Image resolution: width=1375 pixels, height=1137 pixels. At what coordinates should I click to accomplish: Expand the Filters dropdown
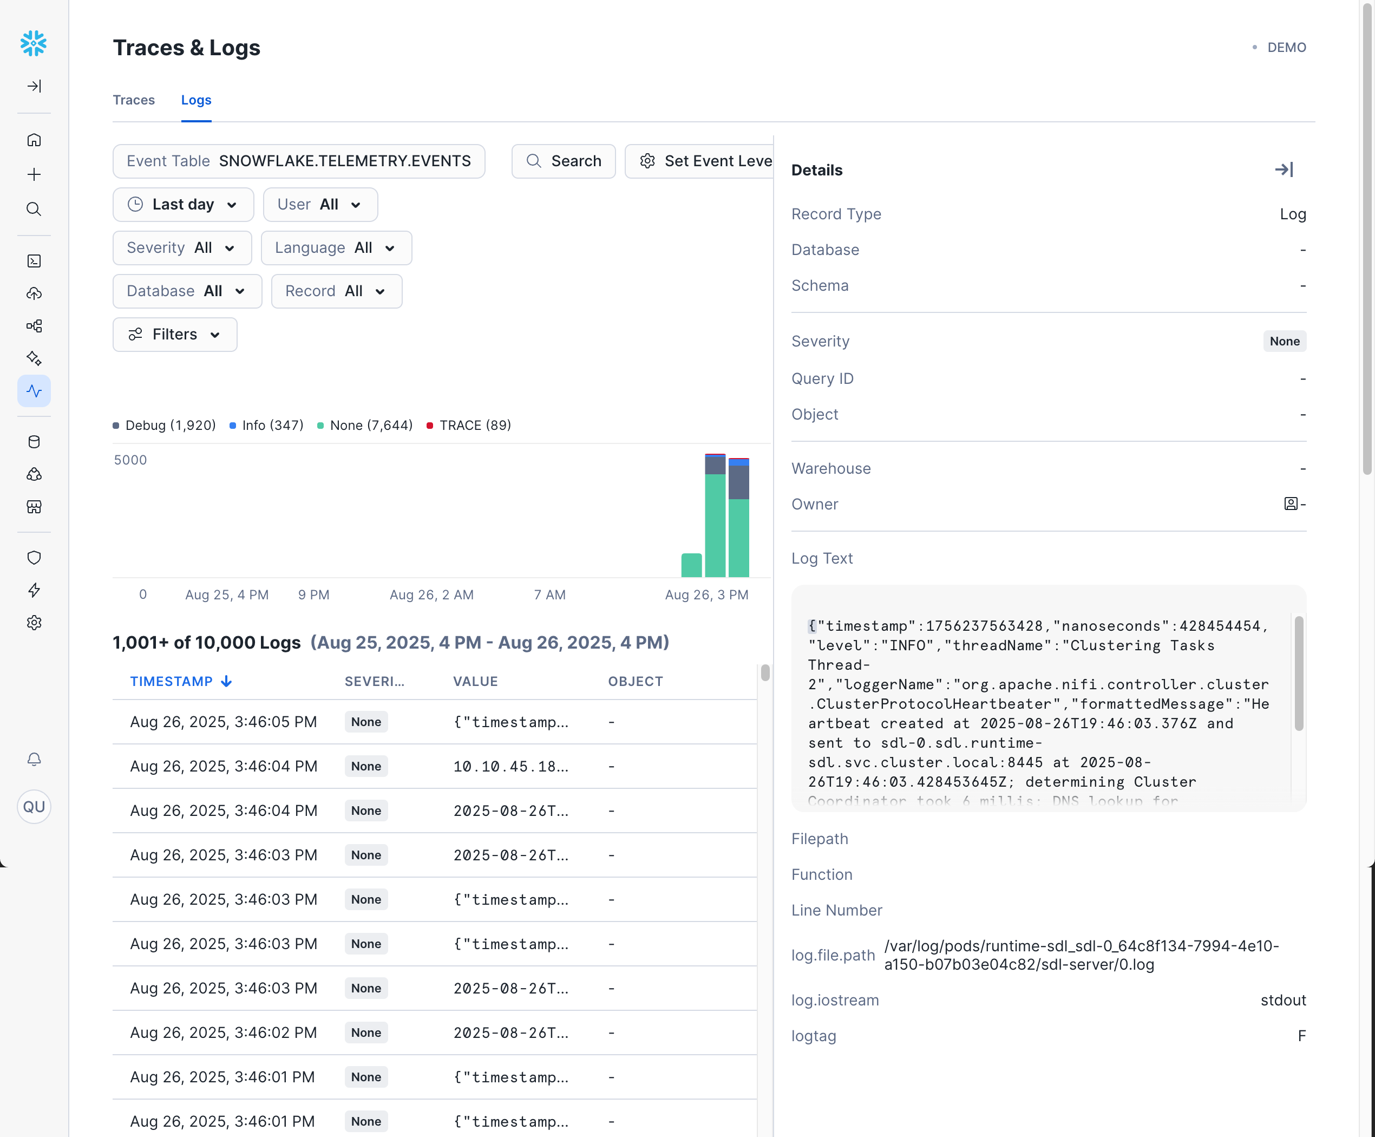tap(174, 334)
